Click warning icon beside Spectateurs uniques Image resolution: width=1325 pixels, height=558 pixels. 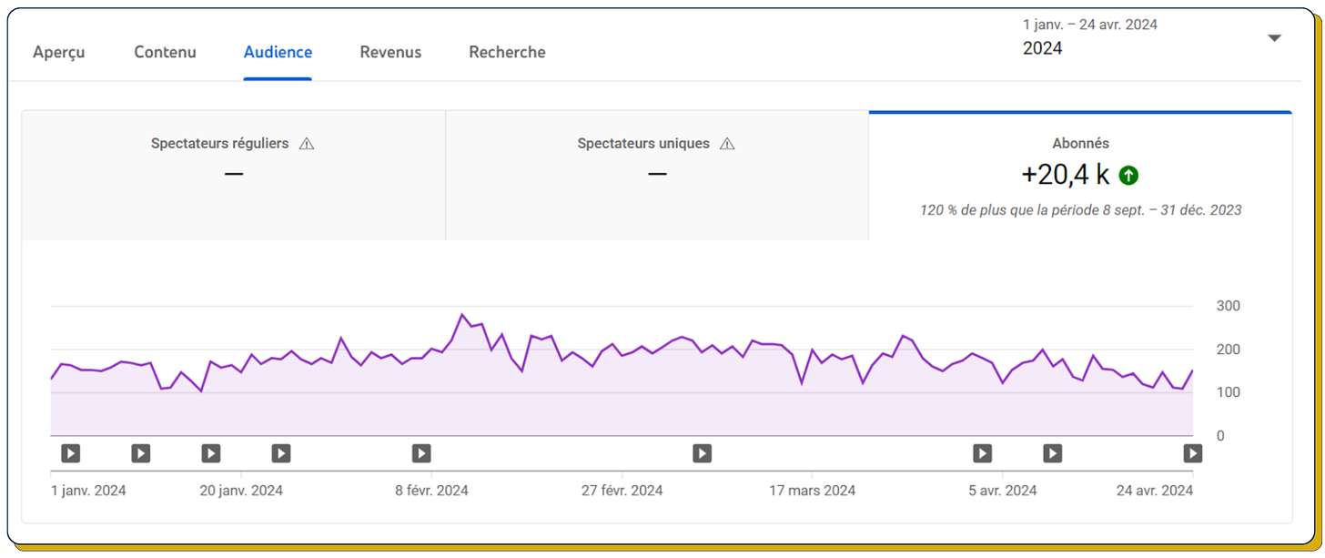[727, 144]
